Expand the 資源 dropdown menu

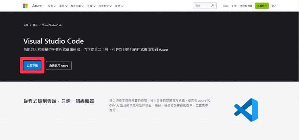tap(119, 6)
